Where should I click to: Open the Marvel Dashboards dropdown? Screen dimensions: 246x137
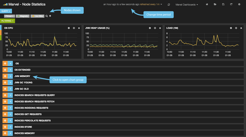[187, 5]
